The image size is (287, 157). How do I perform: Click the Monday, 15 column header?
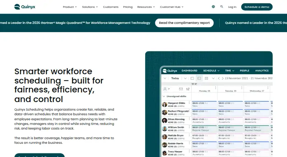click(204, 91)
